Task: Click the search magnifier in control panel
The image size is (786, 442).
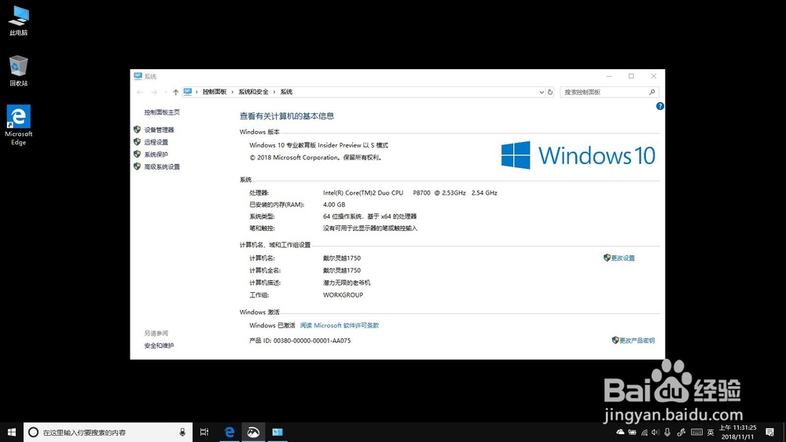Action: coord(652,92)
